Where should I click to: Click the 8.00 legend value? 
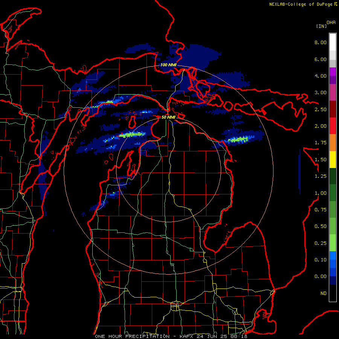(x=321, y=42)
